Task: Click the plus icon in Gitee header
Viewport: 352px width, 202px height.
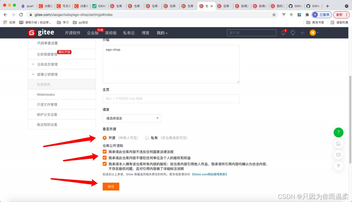Action: [x=302, y=33]
